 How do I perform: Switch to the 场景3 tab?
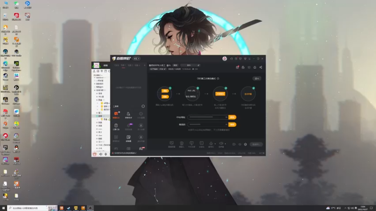pos(137,65)
